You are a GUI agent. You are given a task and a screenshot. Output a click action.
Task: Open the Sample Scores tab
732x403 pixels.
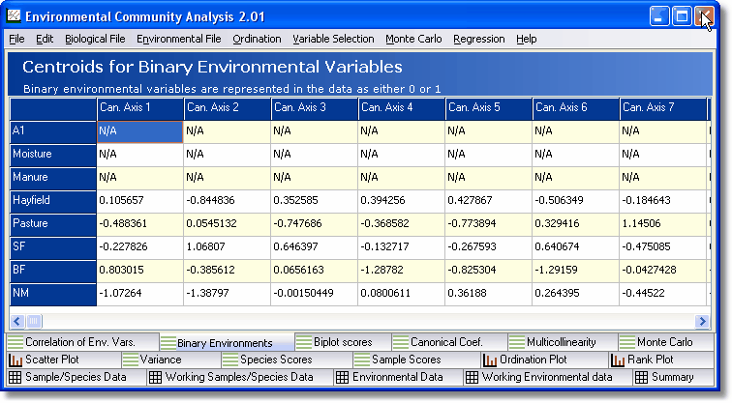click(x=416, y=360)
